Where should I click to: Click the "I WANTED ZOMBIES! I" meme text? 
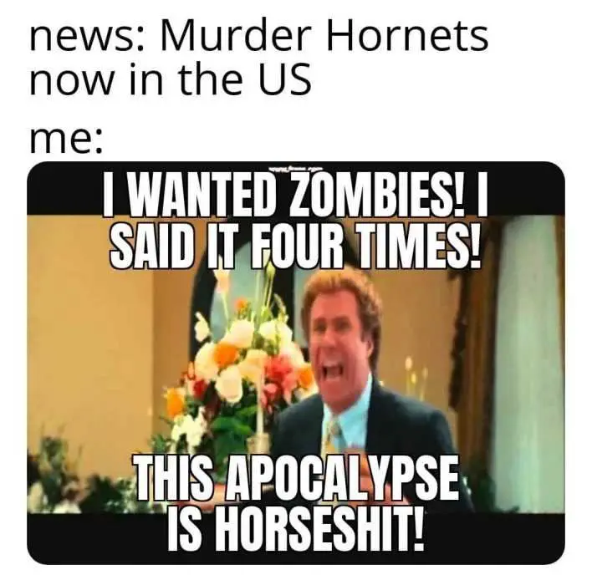296,194
